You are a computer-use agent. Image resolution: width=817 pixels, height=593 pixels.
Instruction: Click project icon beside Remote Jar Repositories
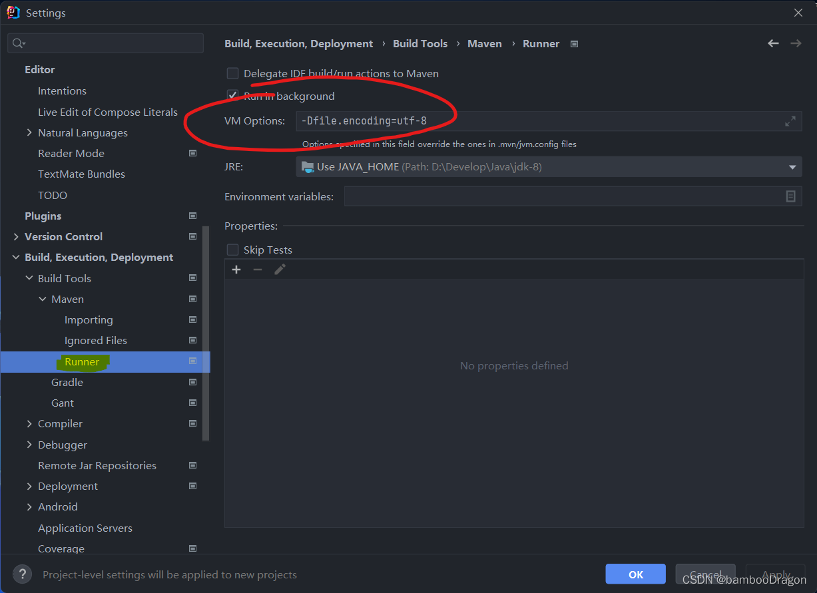point(193,465)
